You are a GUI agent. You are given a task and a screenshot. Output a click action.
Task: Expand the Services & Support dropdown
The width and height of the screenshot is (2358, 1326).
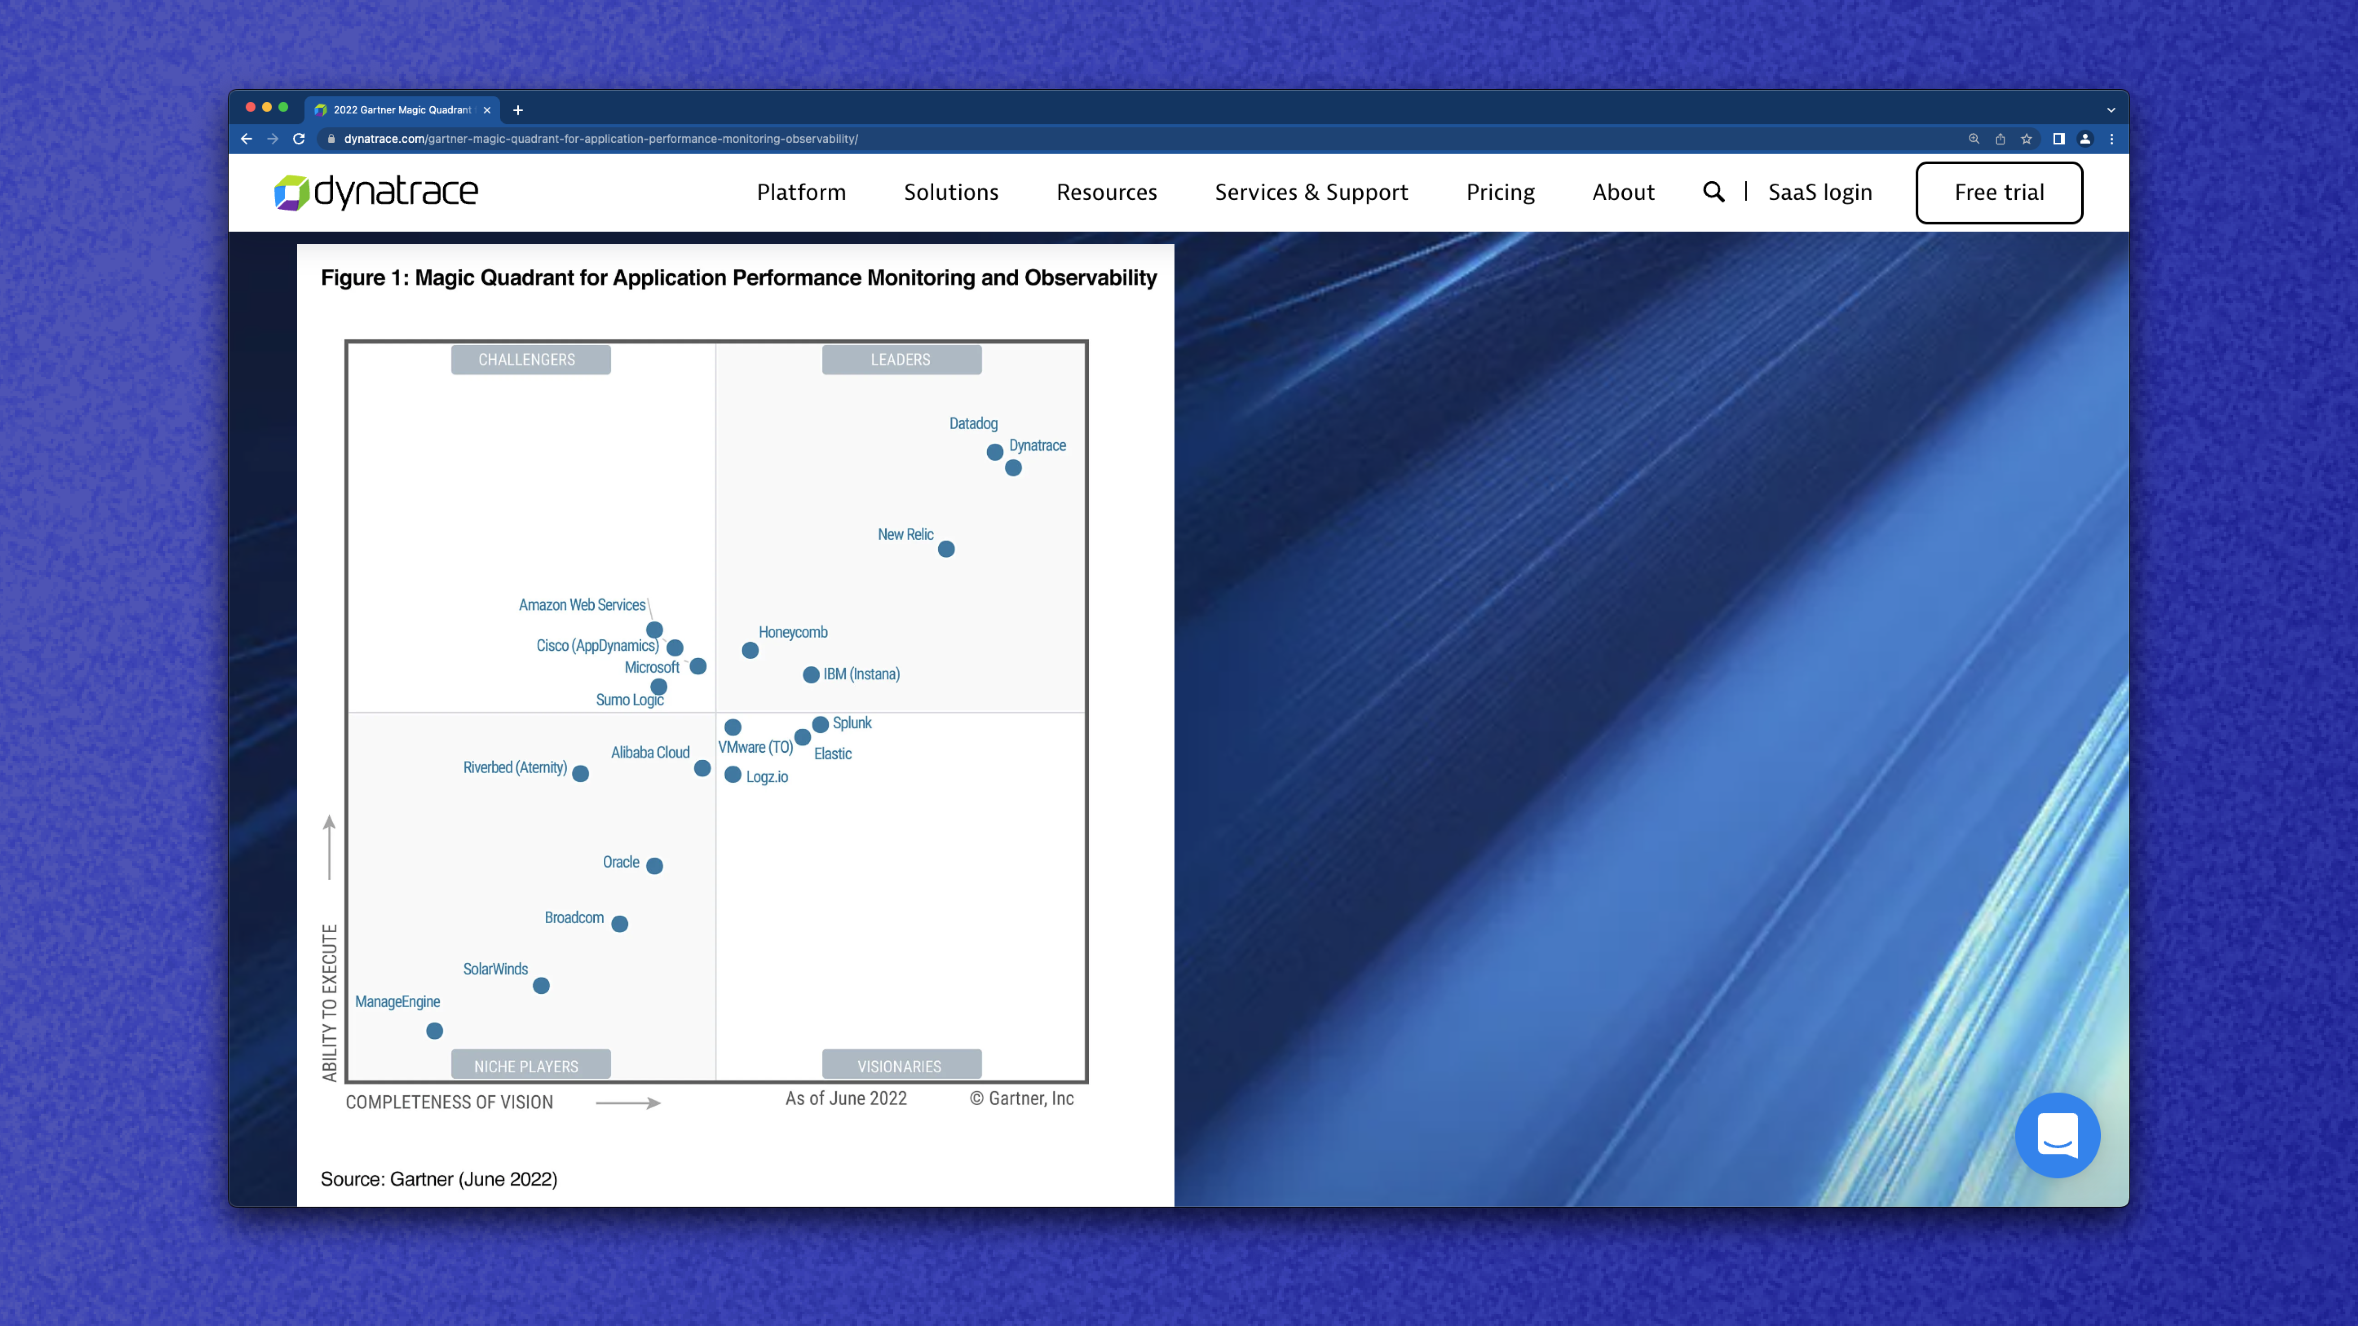click(x=1310, y=191)
